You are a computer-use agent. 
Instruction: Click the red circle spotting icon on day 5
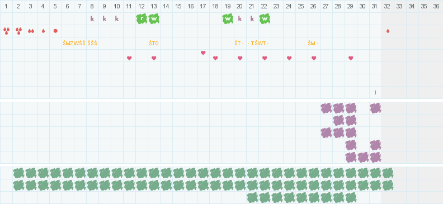pos(55,31)
